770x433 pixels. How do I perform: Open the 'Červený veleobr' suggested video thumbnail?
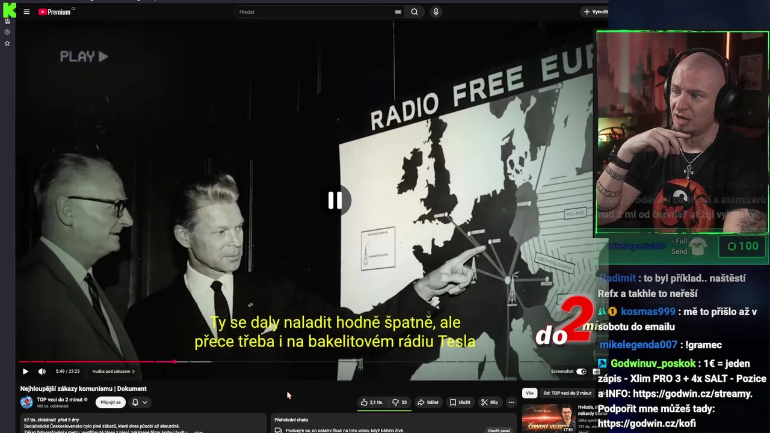point(548,419)
